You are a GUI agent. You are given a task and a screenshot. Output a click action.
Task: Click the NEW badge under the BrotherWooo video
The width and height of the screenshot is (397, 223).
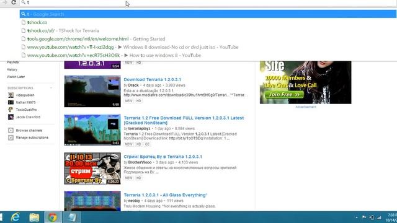[x=128, y=178]
